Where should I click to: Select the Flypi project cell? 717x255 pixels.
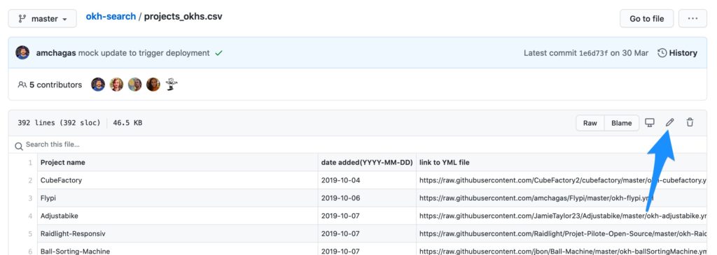(x=177, y=198)
